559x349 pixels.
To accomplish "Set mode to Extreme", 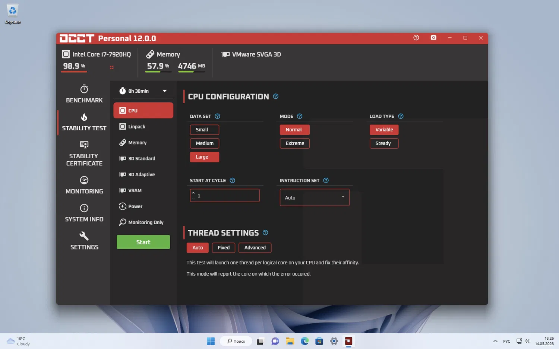I will pyautogui.click(x=295, y=143).
